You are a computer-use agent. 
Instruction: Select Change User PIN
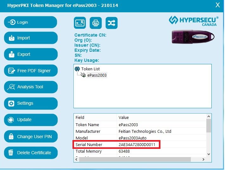click(31, 136)
